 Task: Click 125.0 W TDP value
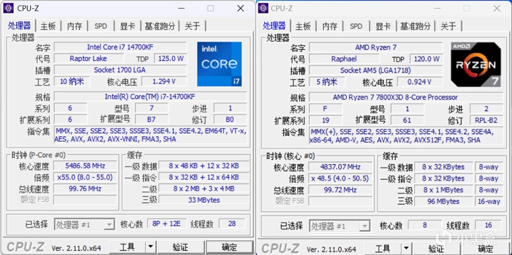(x=170, y=58)
